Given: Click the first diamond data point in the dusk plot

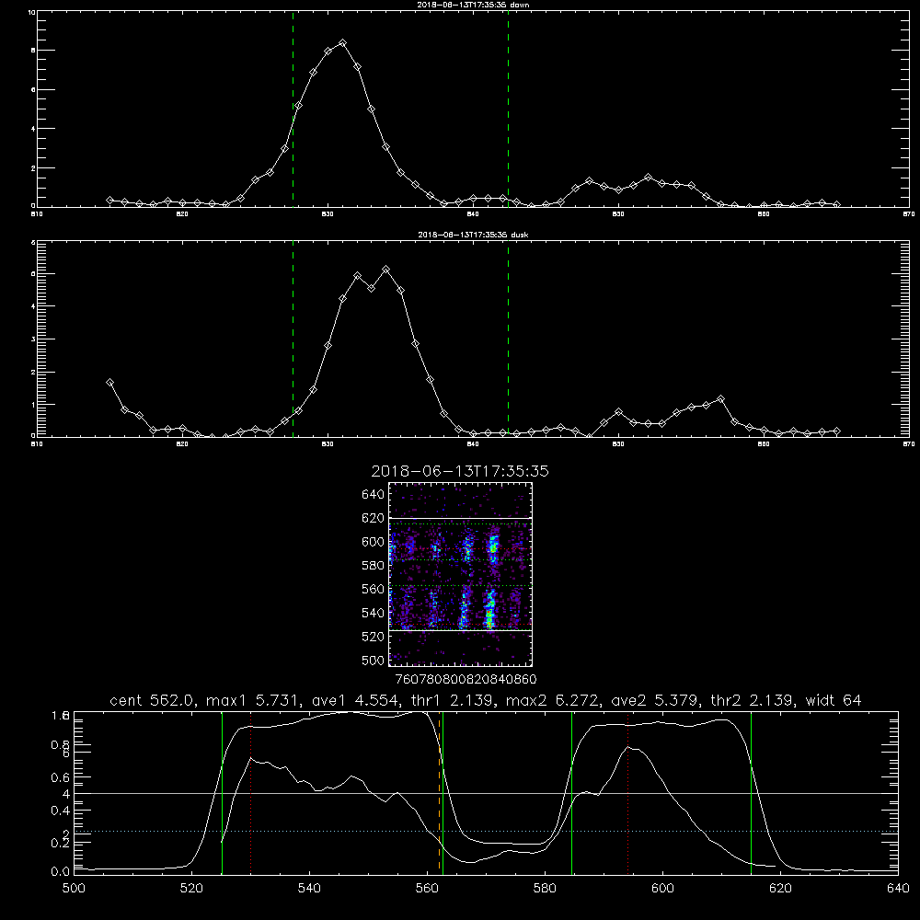Looking at the screenshot, I should pos(109,382).
